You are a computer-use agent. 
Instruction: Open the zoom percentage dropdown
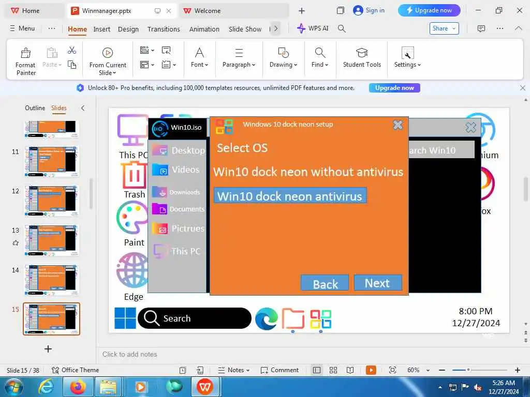click(428, 370)
